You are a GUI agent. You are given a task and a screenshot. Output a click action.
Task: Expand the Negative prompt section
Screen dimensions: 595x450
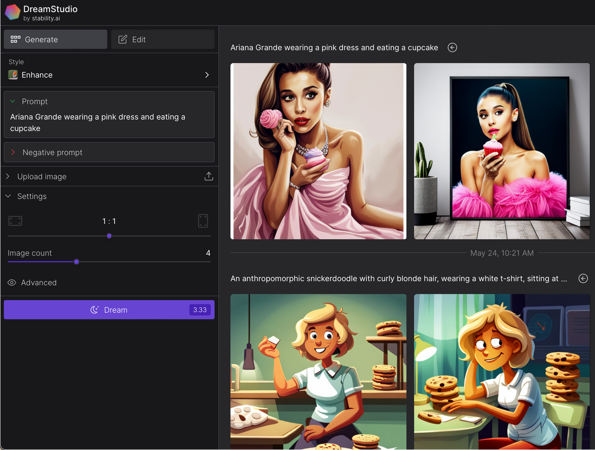pyautogui.click(x=13, y=153)
